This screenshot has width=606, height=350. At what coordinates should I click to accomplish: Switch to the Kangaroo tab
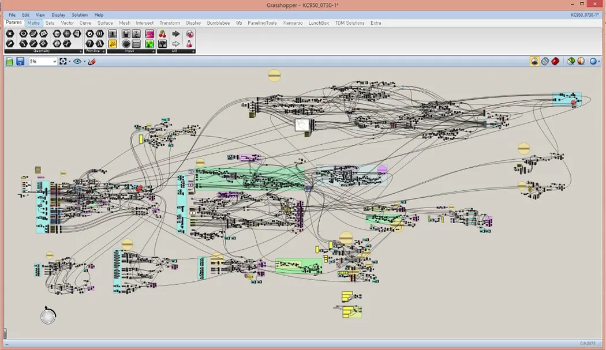pos(293,23)
